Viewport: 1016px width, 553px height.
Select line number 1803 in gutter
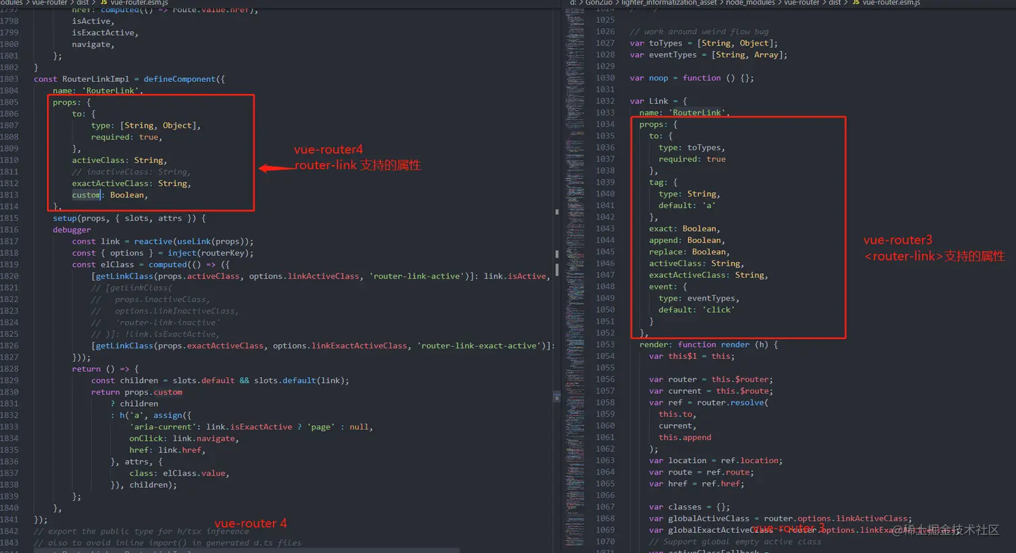pos(9,79)
